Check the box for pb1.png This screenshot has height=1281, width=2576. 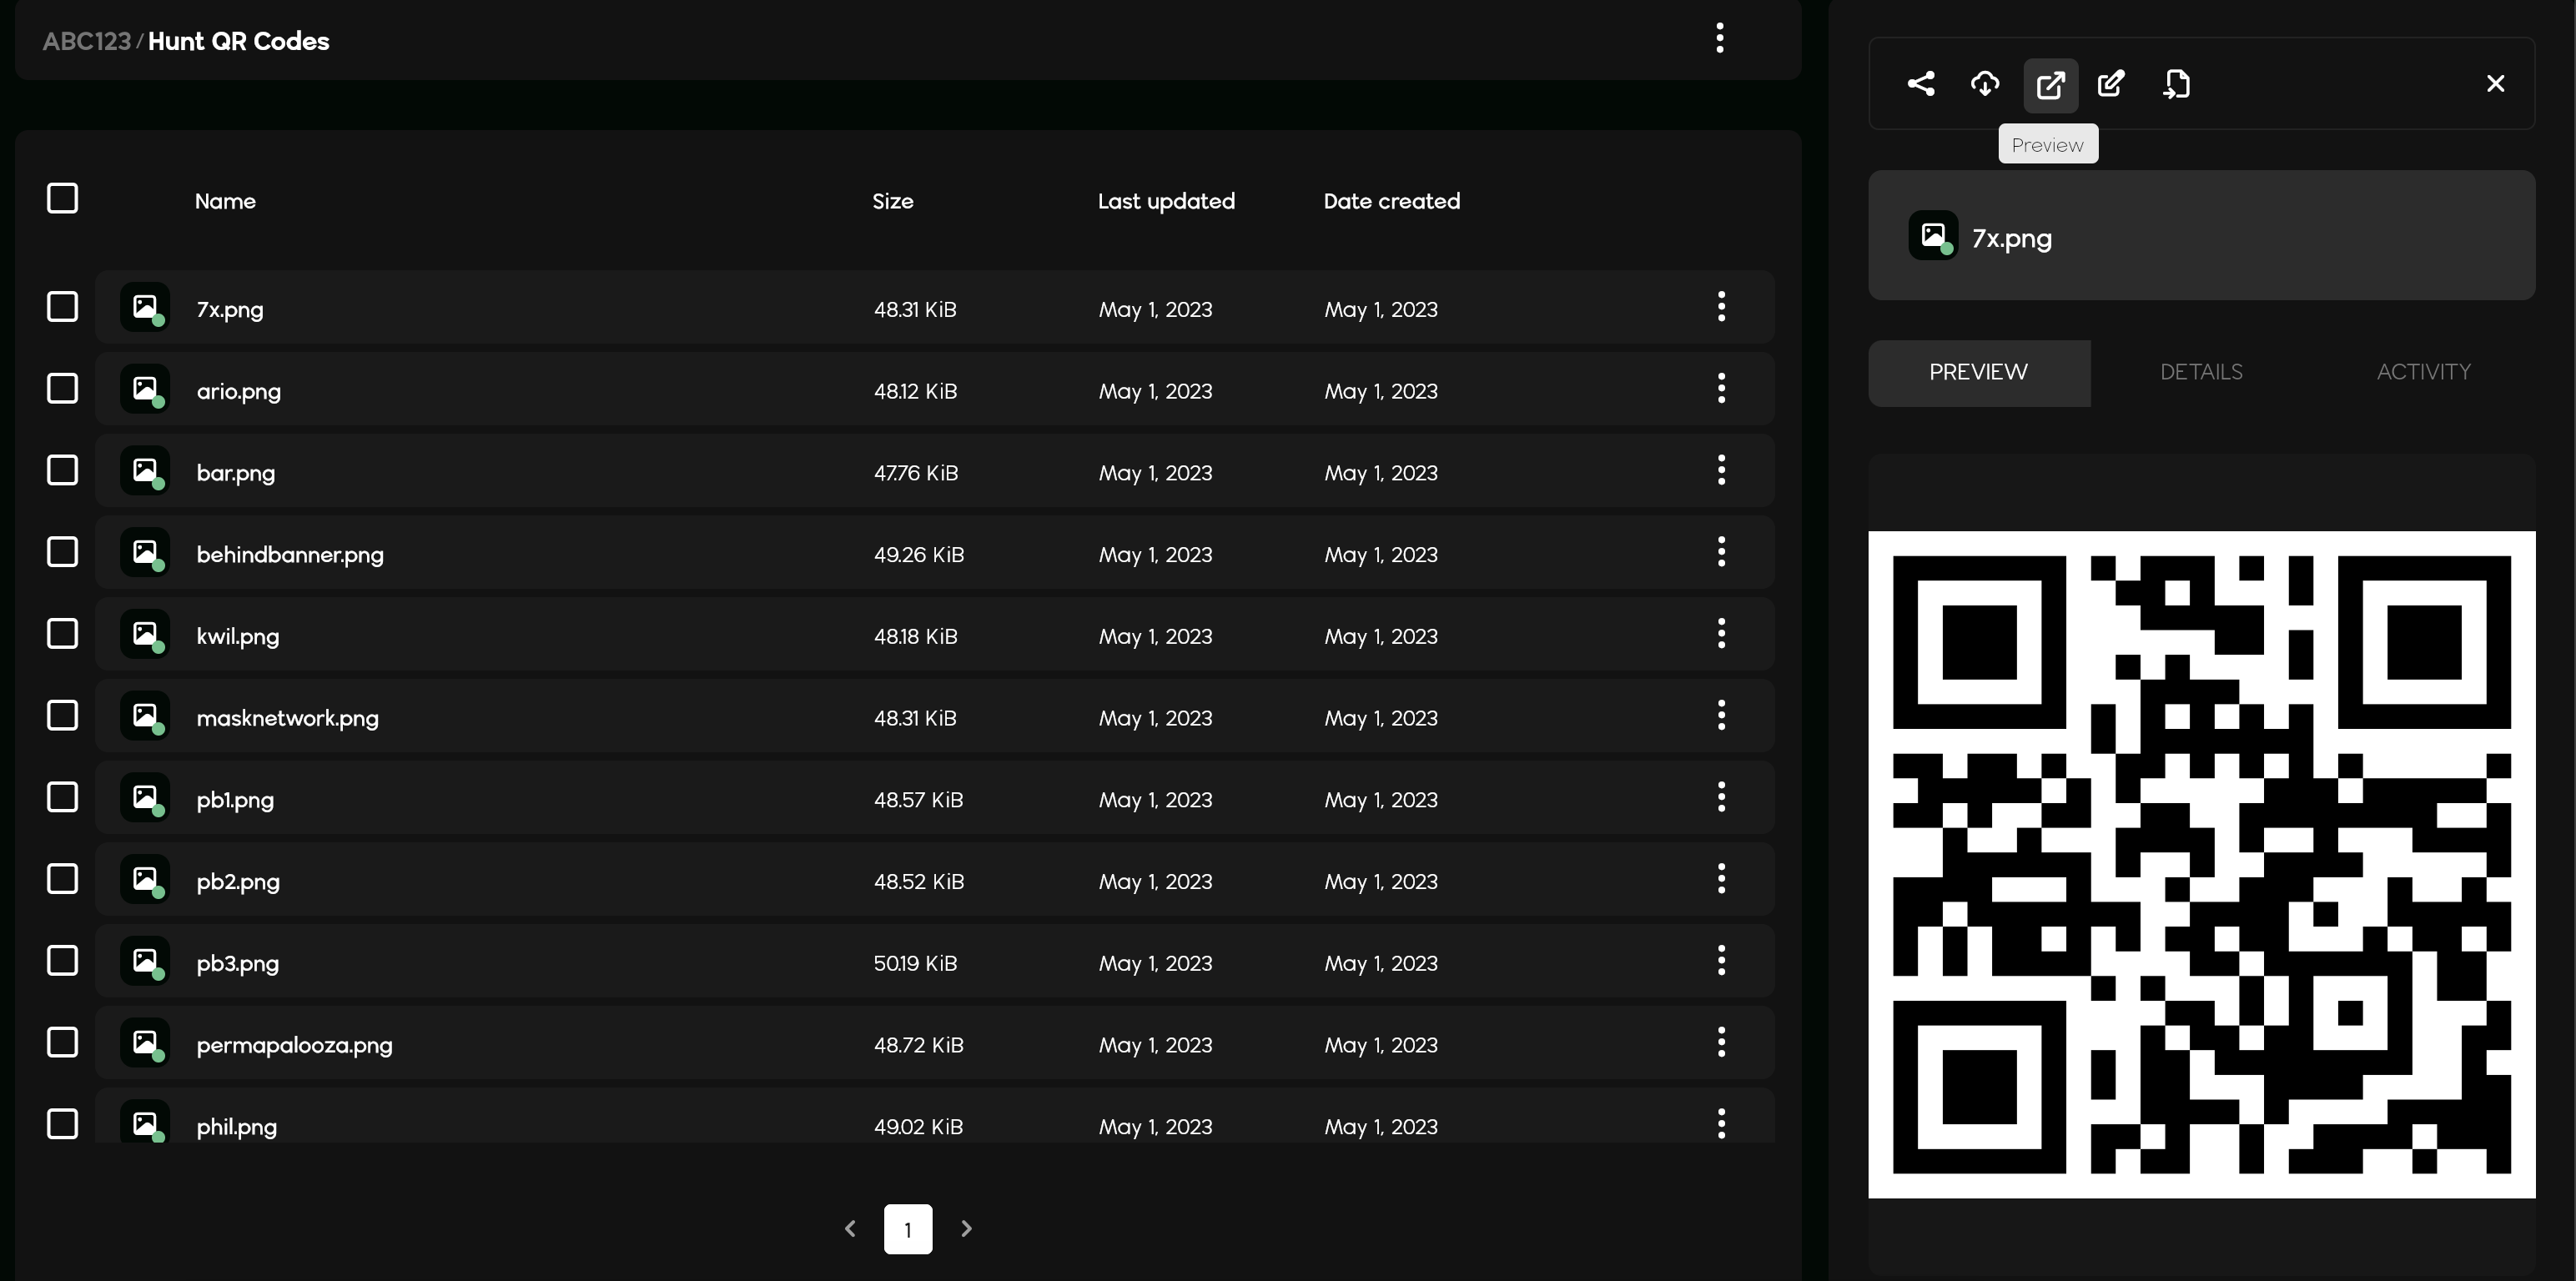pos(62,798)
